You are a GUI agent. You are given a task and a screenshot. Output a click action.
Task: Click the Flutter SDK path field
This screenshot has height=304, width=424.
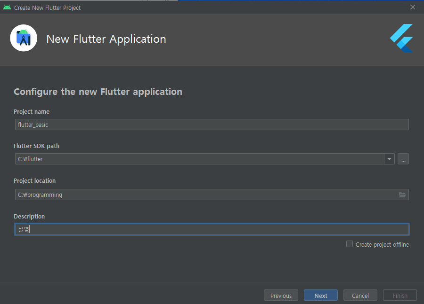coord(200,159)
